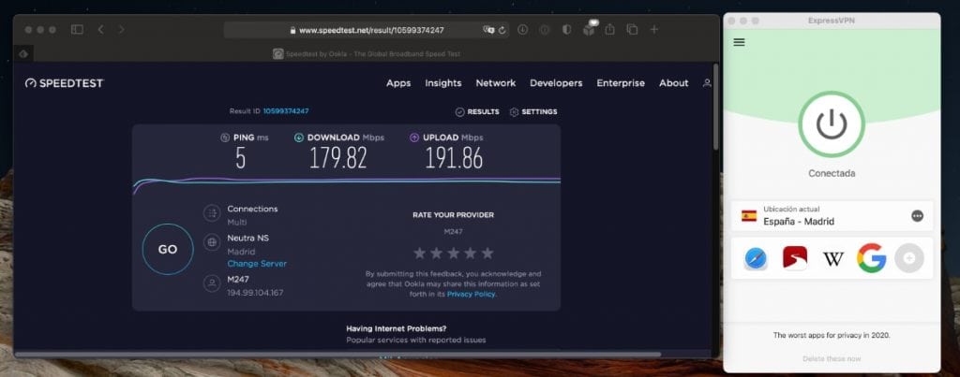Open Safari downloads button
Image resolution: width=960 pixels, height=377 pixels.
click(x=522, y=29)
